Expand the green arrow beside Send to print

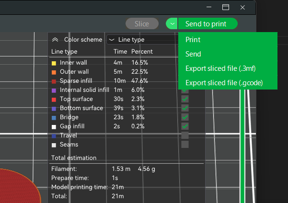point(172,23)
